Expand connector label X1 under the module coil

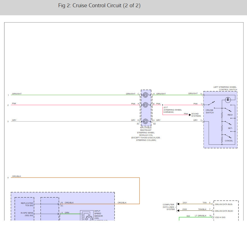pyautogui.click(x=138, y=123)
